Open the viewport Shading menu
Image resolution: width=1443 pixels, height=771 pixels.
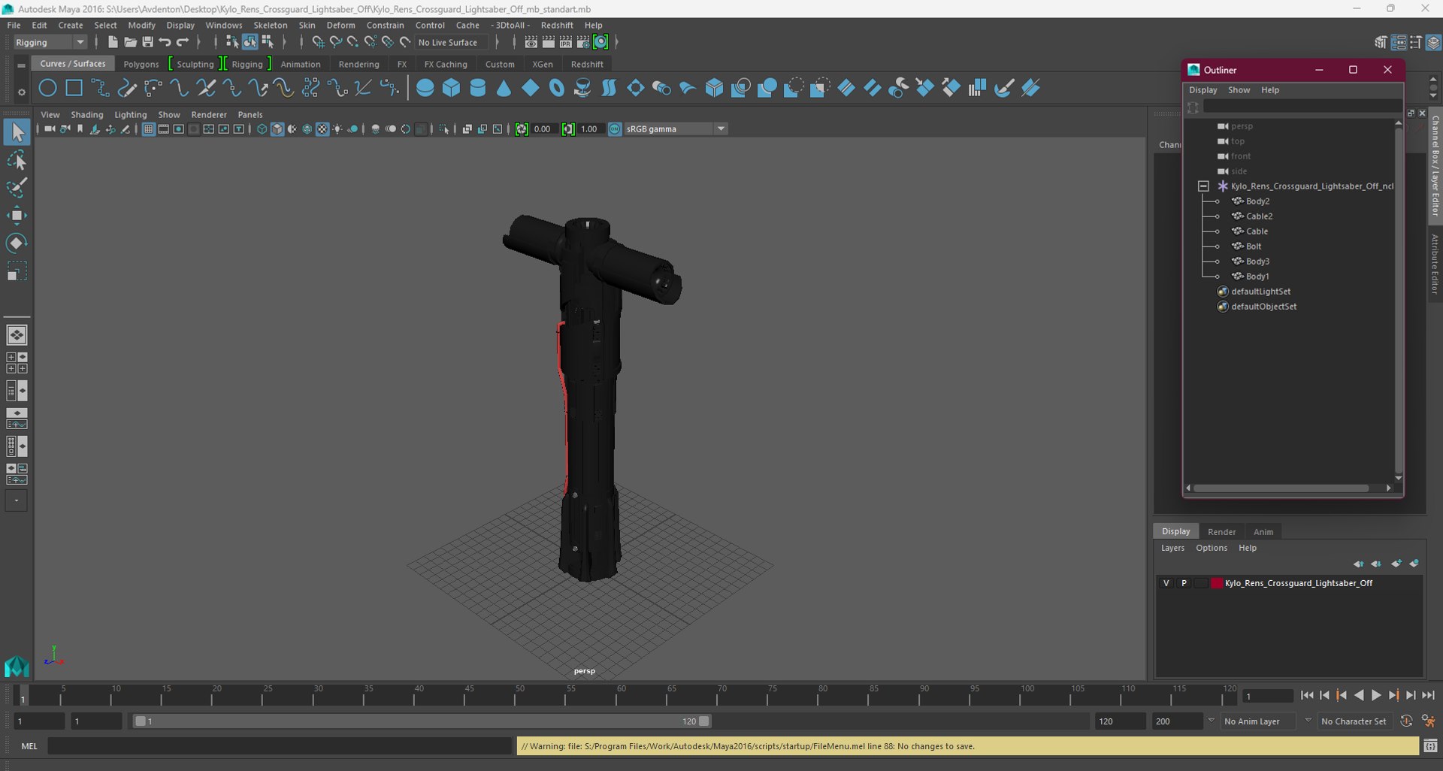click(87, 115)
